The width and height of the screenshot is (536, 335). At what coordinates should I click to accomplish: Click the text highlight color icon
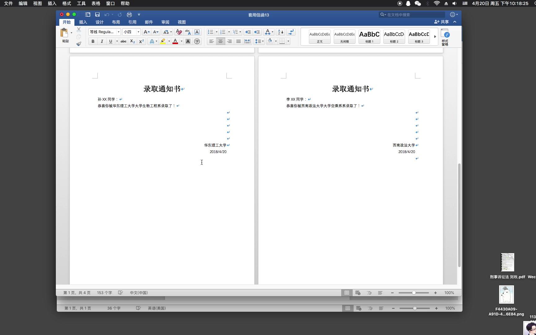(163, 41)
